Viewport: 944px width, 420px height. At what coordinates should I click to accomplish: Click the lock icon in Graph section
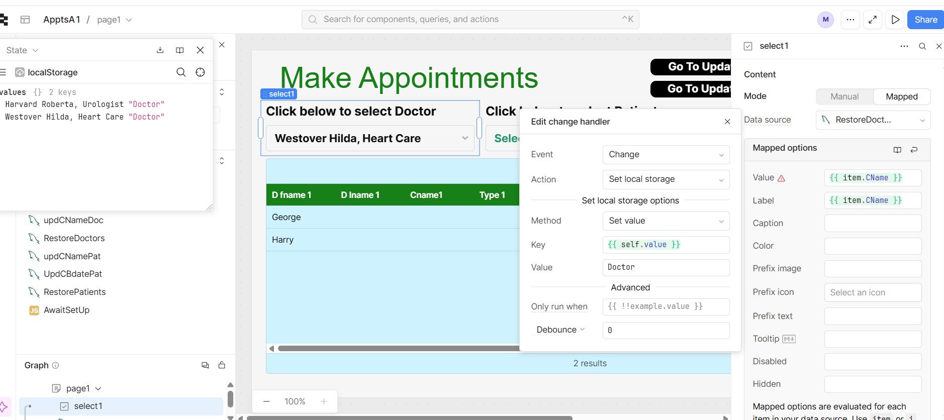click(222, 365)
